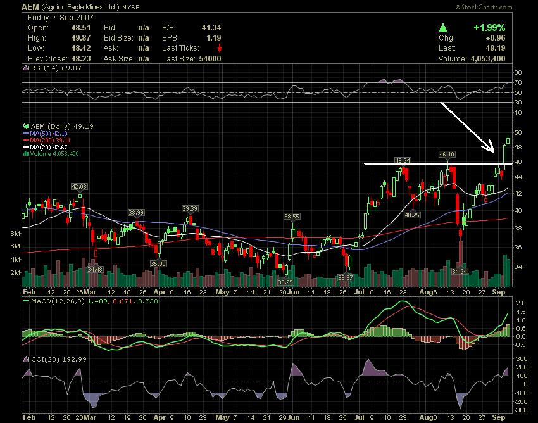
Task: Click the CCI(20) 192.99 indicator label
Action: coord(59,360)
